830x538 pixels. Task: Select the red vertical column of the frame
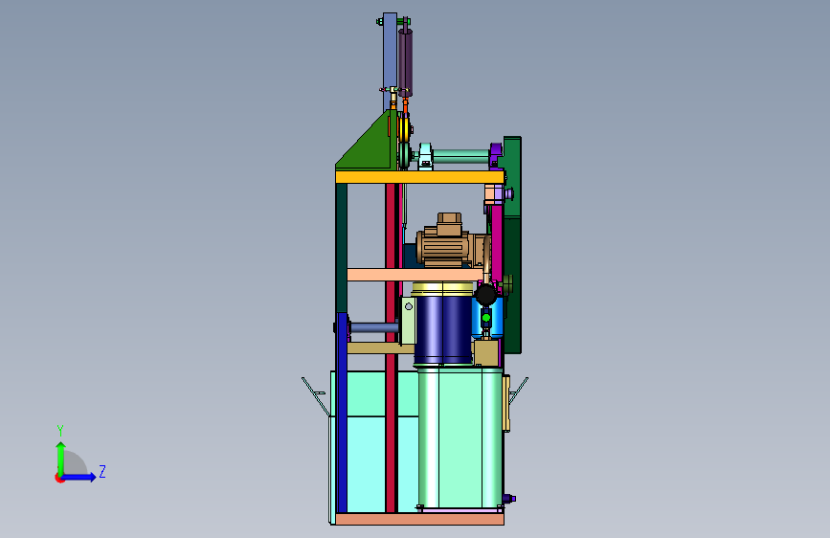[392, 347]
